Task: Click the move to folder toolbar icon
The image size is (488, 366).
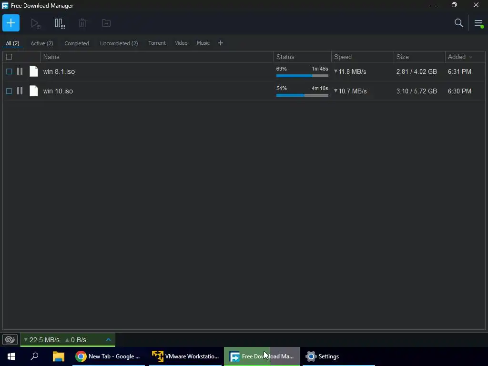Action: point(106,23)
